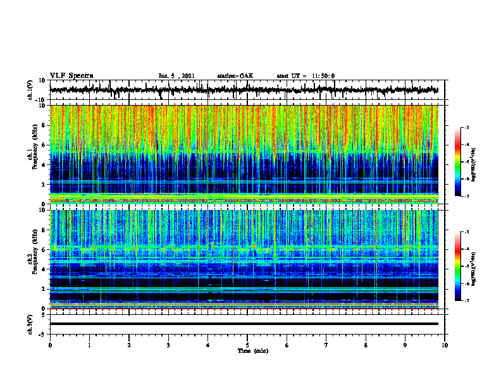Click the "-6" label on ch.2 color scale
The width and height of the screenshot is (501, 387).
coord(467,283)
